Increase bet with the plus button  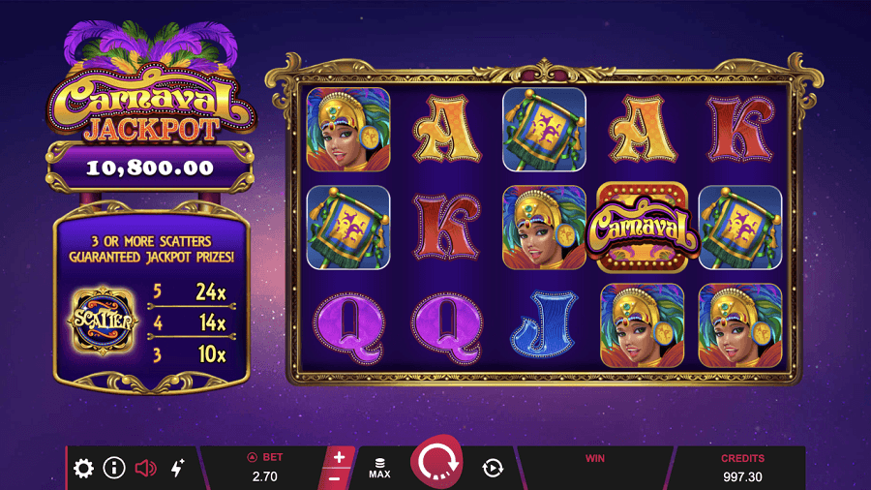pyautogui.click(x=339, y=457)
